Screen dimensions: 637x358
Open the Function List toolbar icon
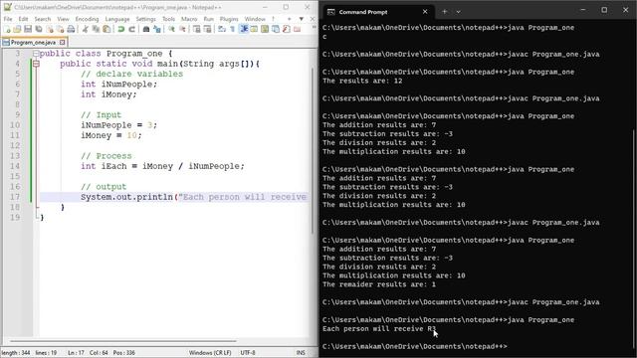[x=286, y=29]
